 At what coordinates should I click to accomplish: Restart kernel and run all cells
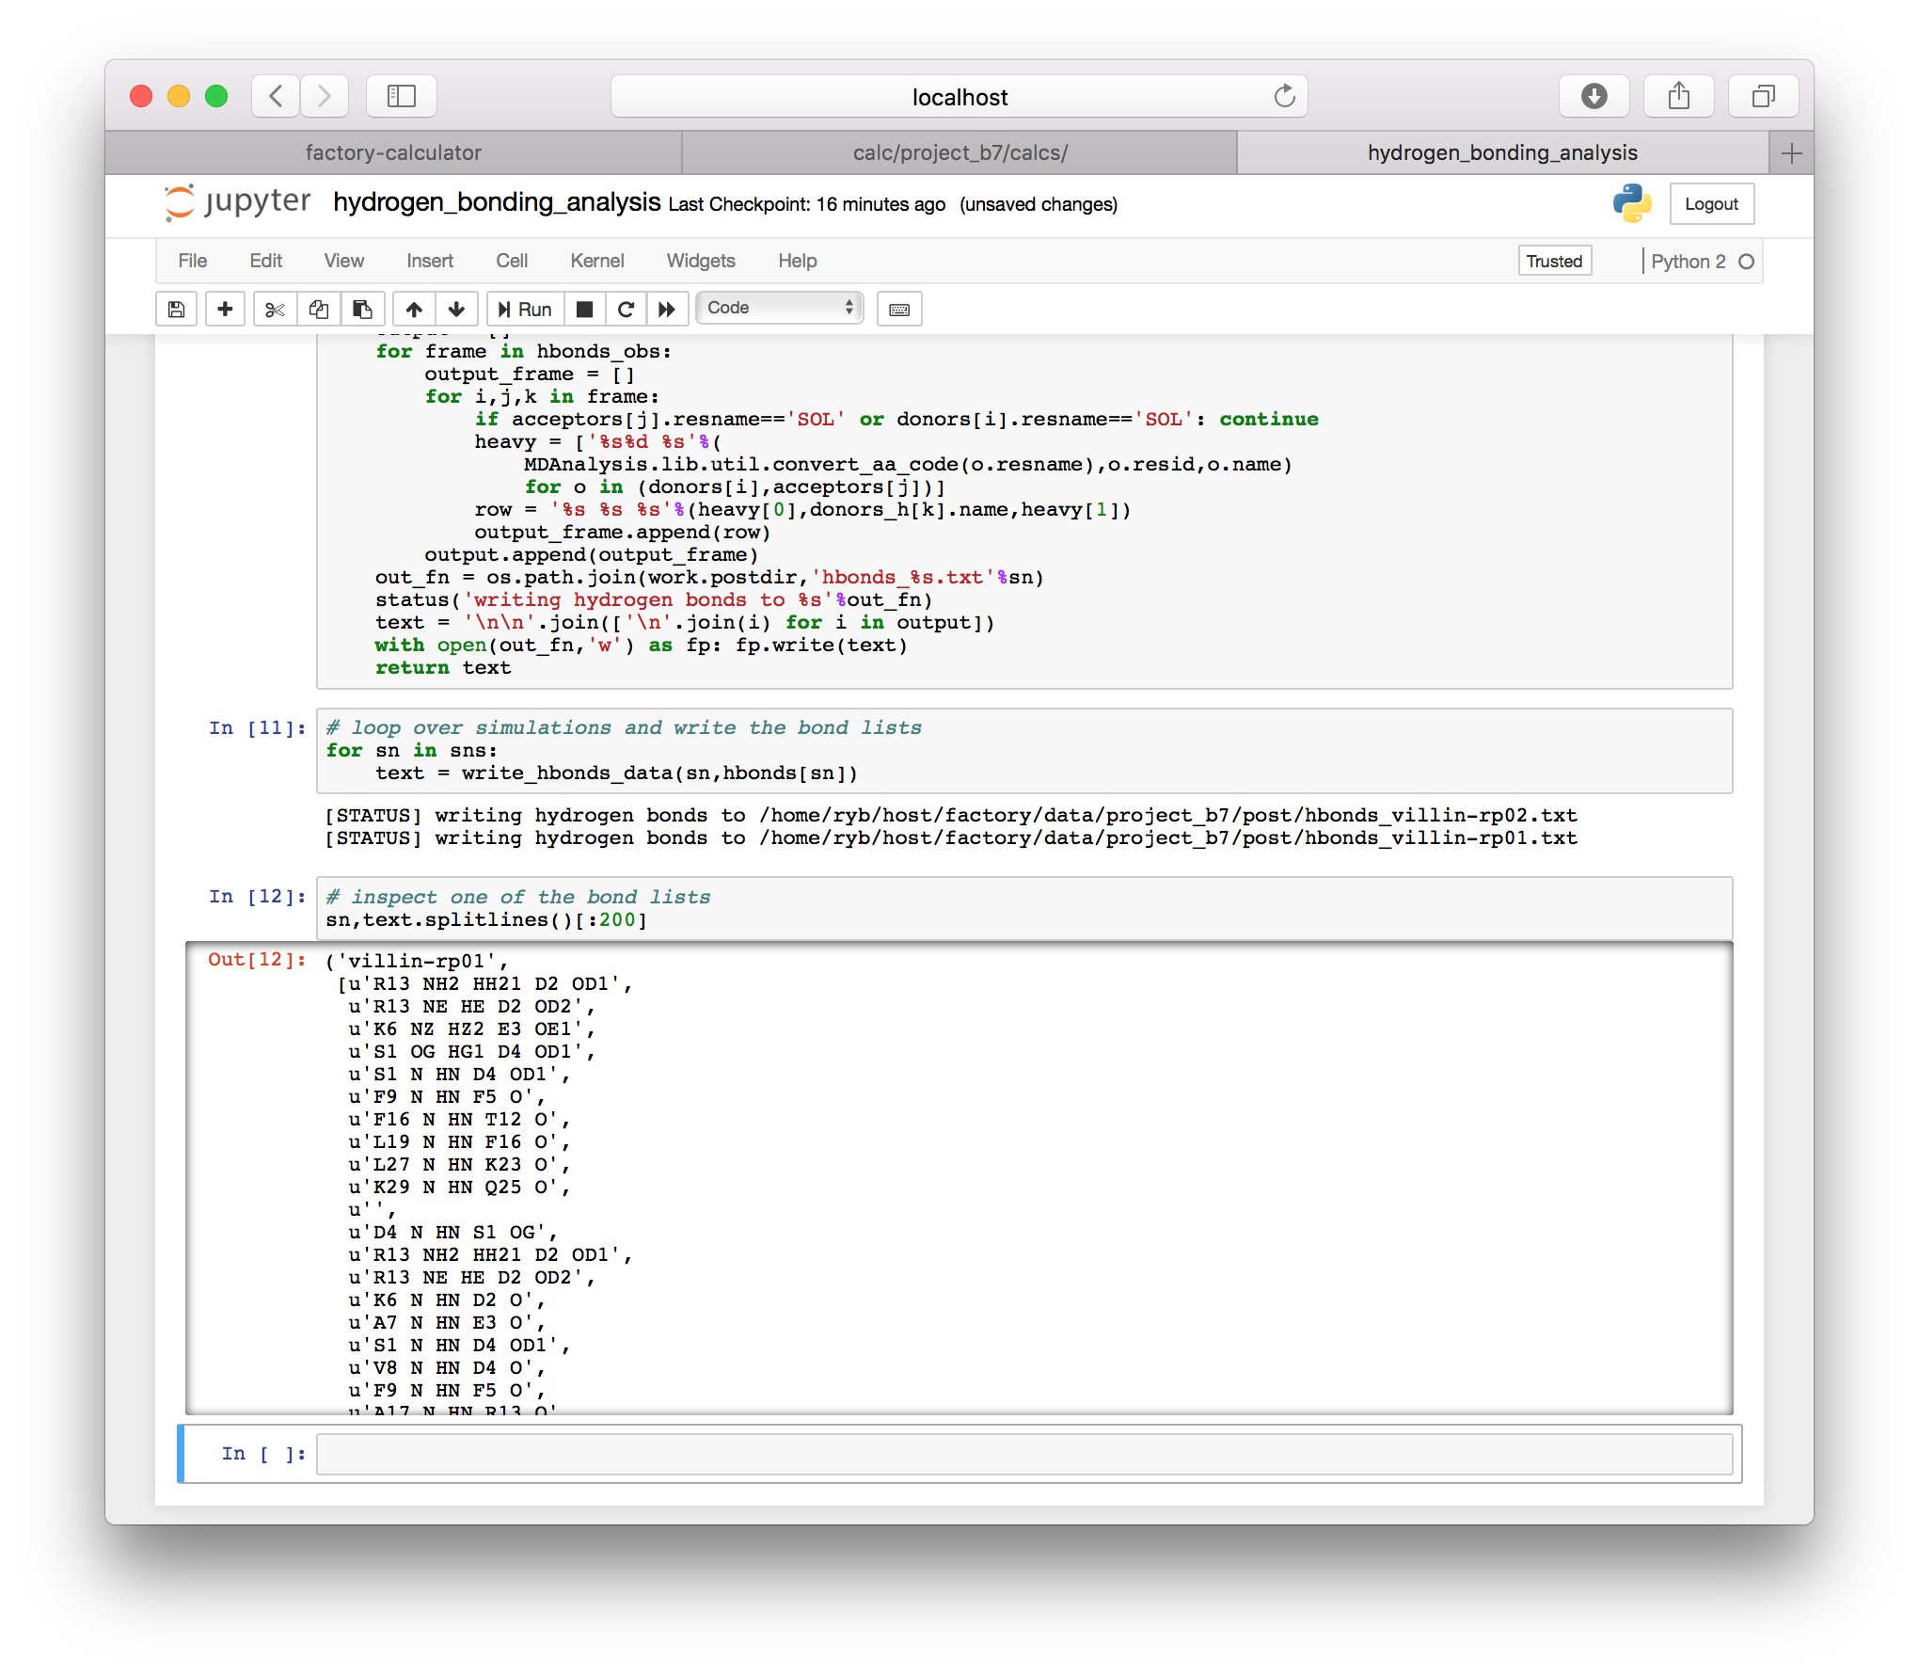coord(667,309)
